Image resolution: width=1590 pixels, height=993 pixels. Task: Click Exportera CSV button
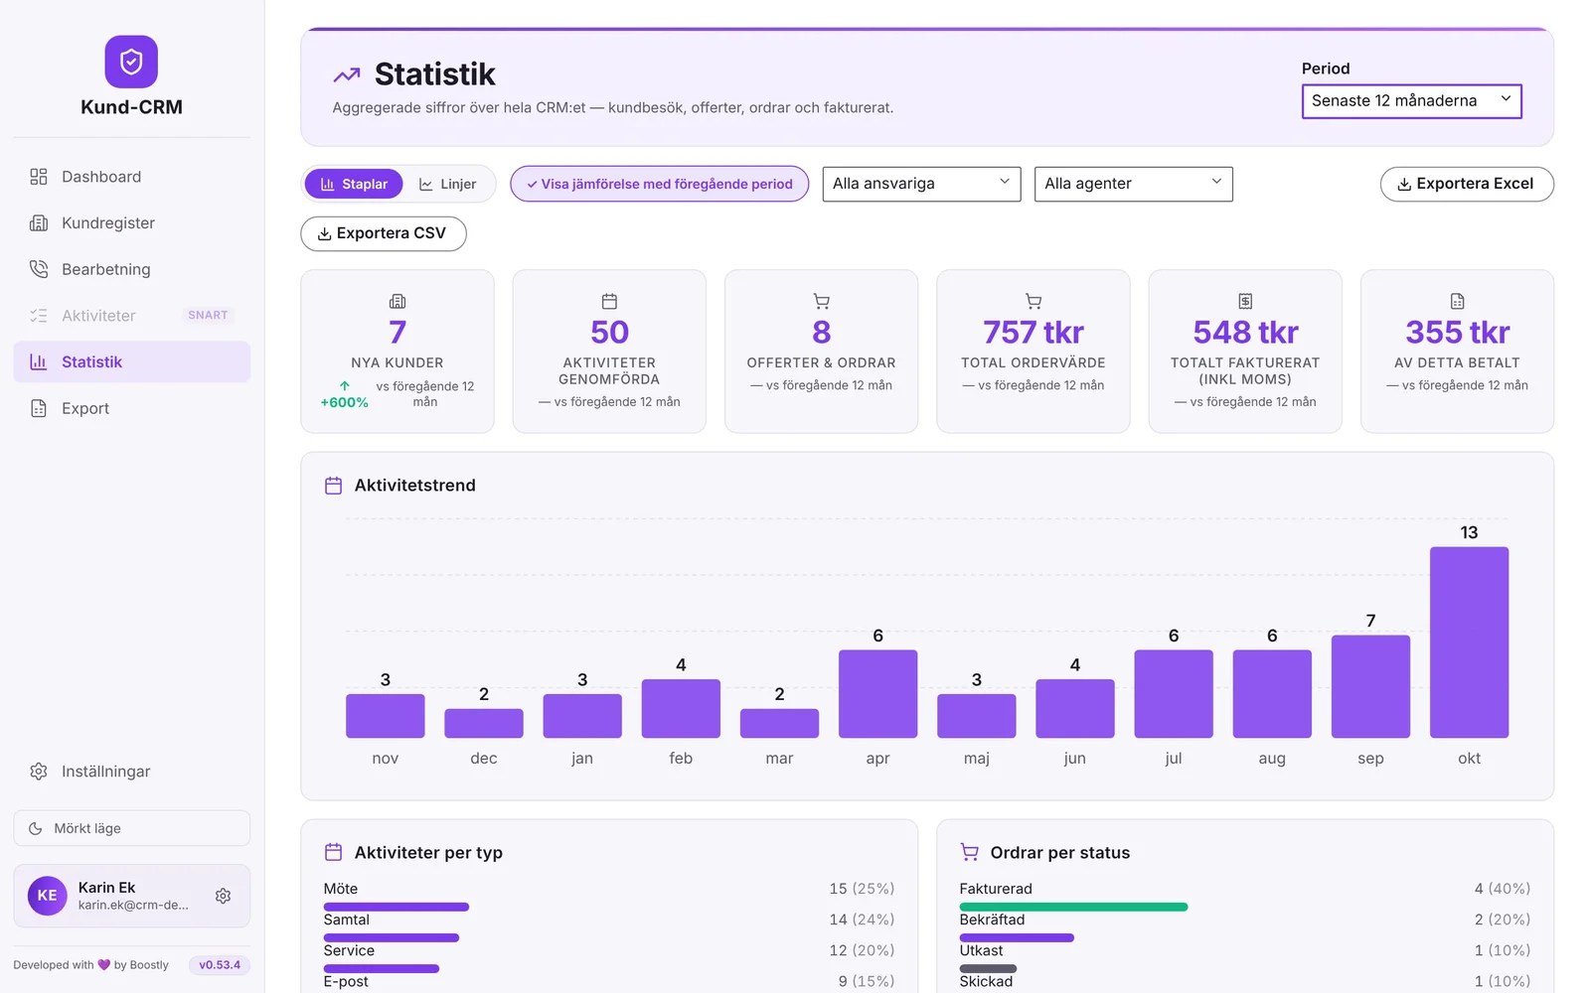(383, 233)
